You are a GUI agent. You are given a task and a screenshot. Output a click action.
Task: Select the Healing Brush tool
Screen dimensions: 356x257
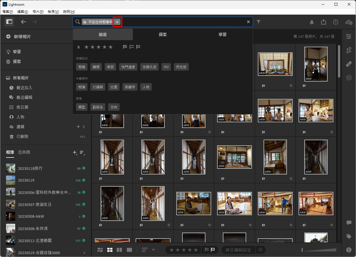click(349, 64)
